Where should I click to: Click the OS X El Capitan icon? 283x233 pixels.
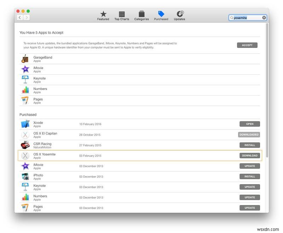[x=25, y=135]
